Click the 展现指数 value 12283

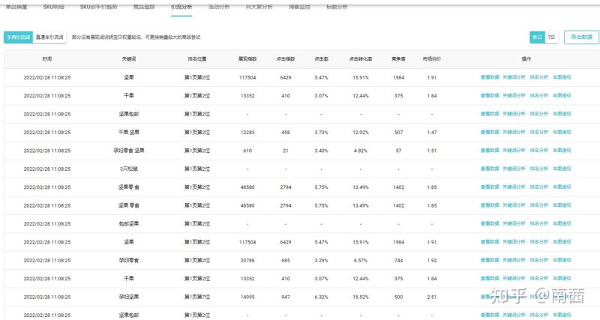[x=247, y=133]
